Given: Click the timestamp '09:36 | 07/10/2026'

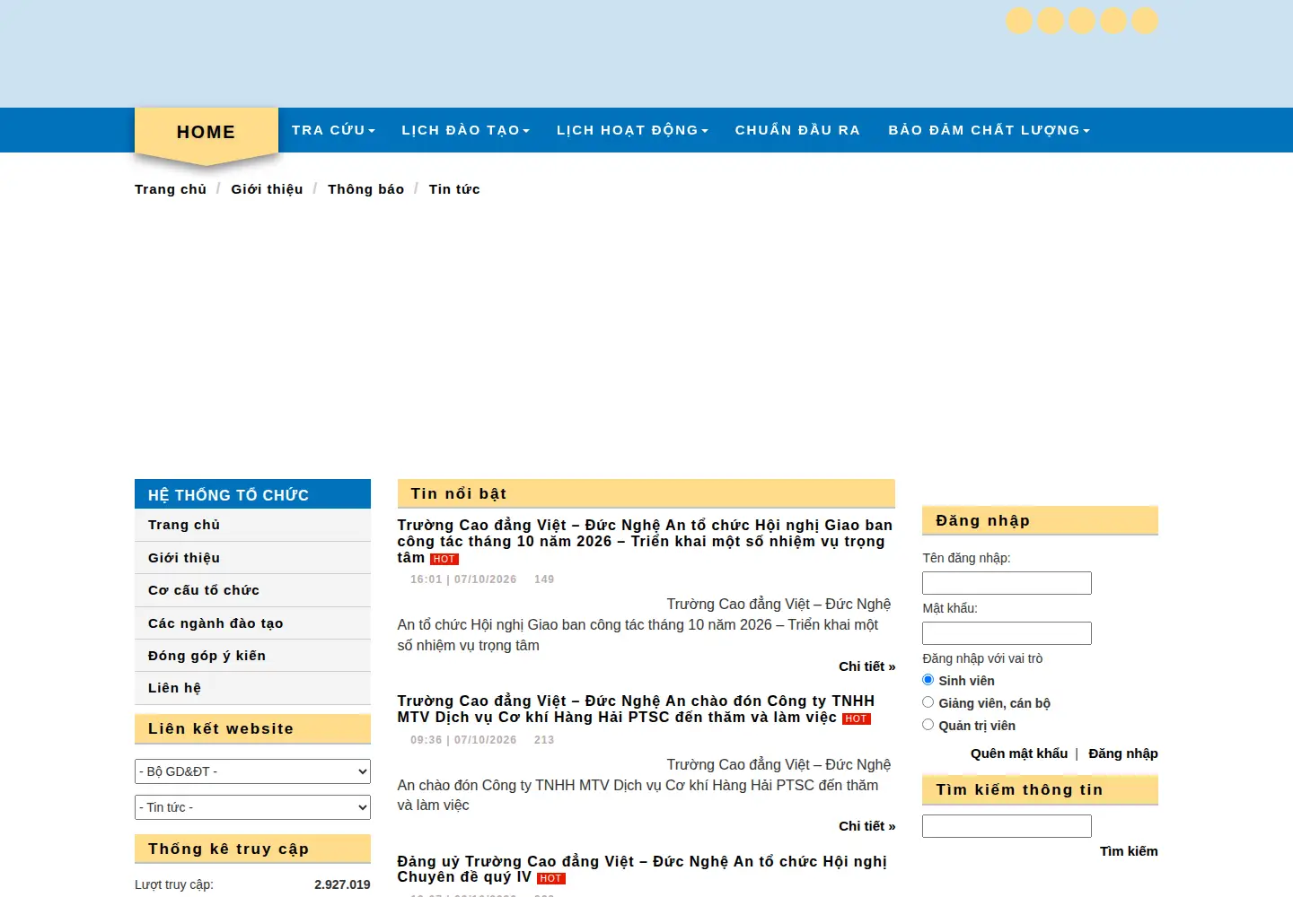Looking at the screenshot, I should point(463,740).
